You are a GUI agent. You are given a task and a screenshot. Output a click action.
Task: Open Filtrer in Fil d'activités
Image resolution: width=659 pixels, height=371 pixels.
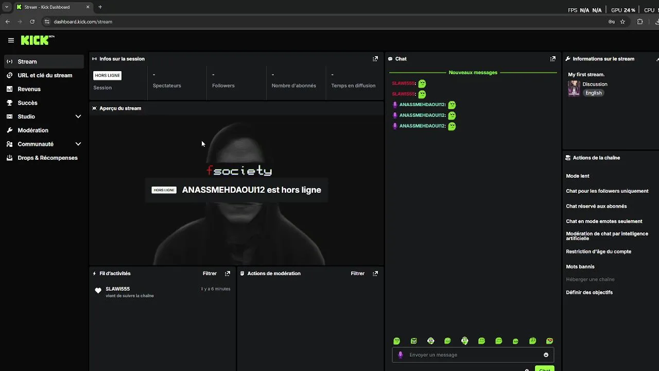(x=210, y=274)
